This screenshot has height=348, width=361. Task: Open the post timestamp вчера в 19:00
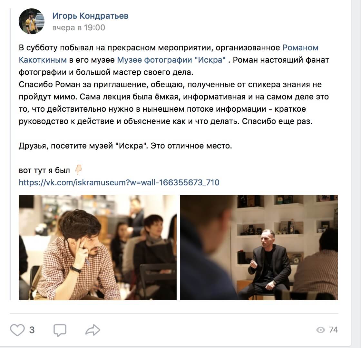[x=79, y=28]
